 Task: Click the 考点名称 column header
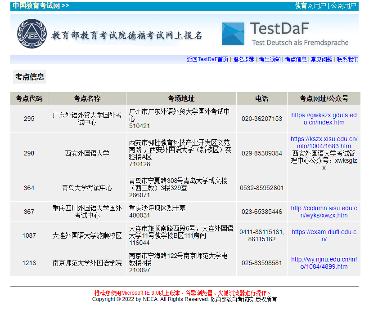pyautogui.click(x=87, y=98)
